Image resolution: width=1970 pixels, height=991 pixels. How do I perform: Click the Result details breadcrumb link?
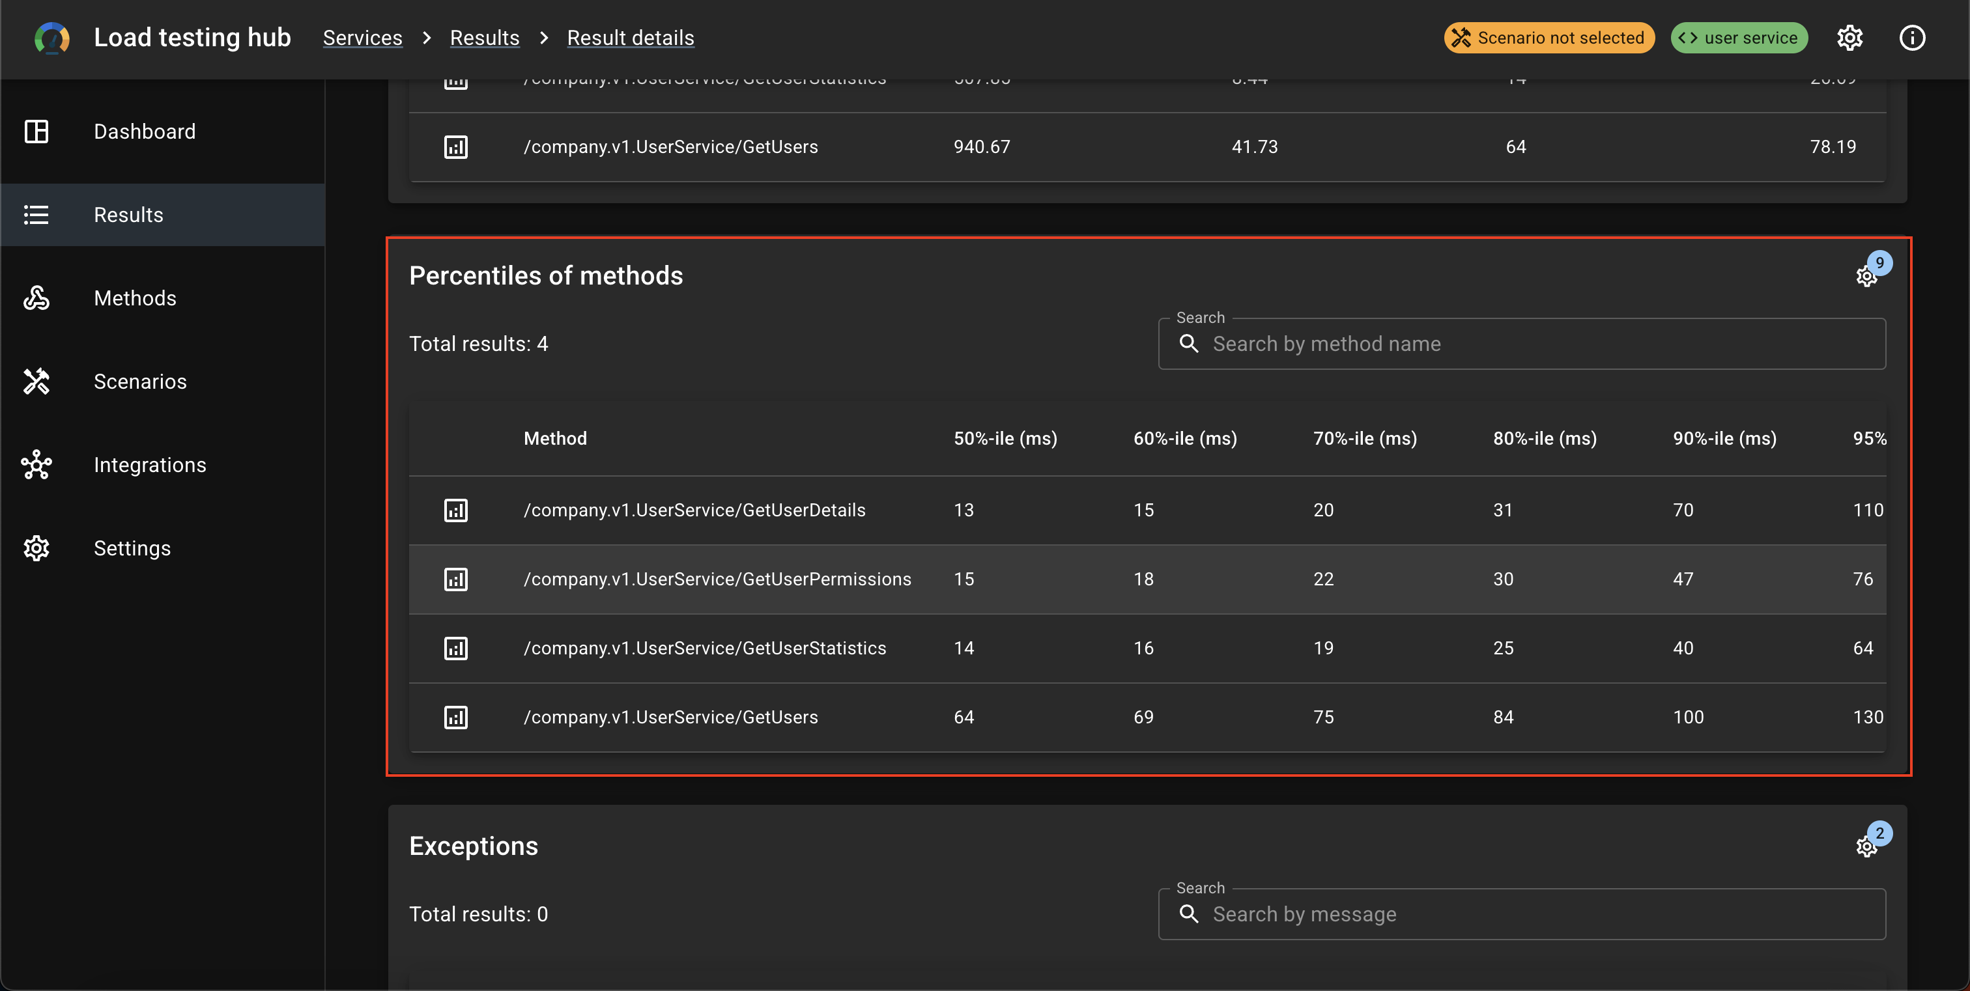[631, 38]
